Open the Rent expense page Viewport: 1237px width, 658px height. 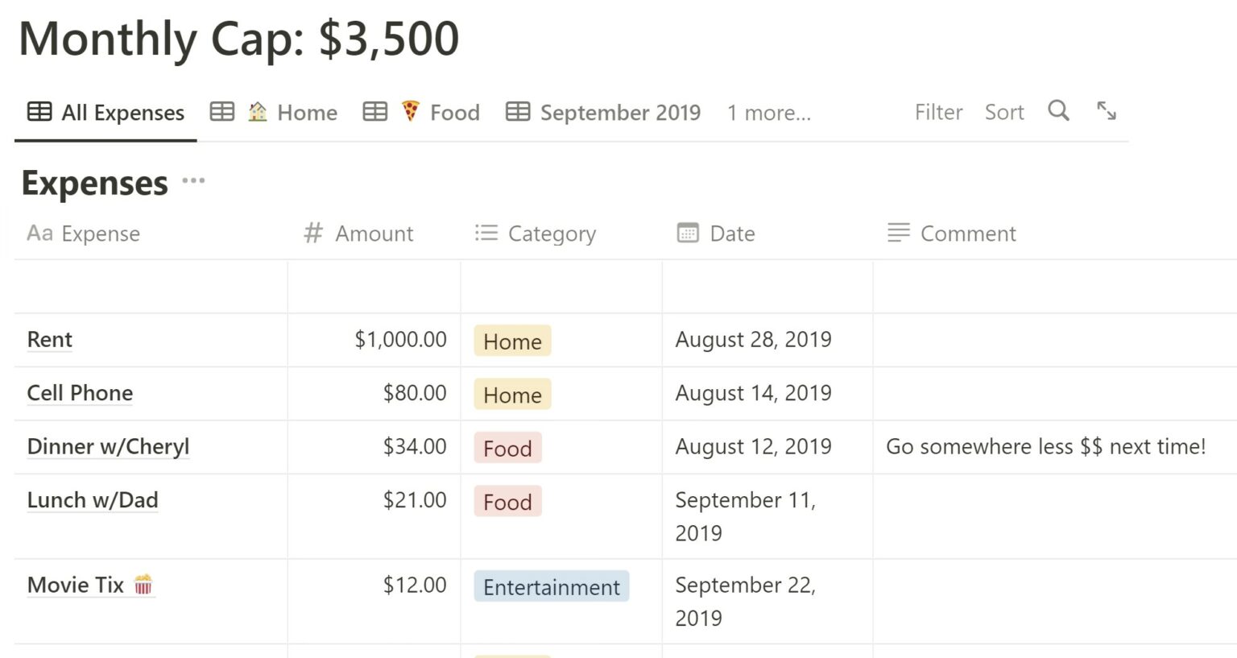(50, 340)
